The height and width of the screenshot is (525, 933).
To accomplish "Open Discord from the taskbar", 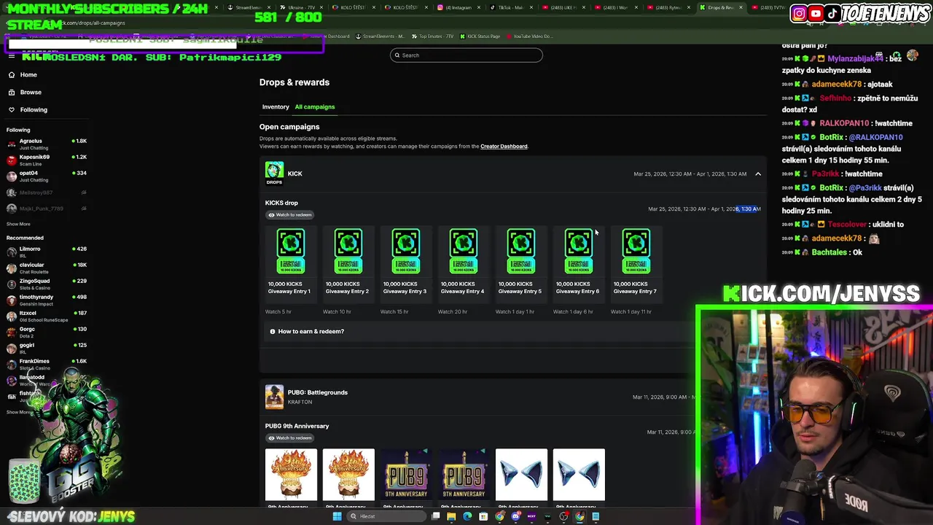I will click(x=515, y=516).
